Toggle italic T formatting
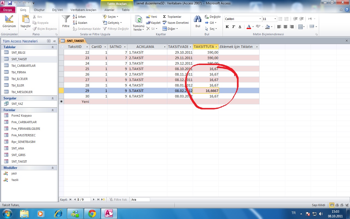The height and width of the screenshot is (219, 350). [x=234, y=27]
